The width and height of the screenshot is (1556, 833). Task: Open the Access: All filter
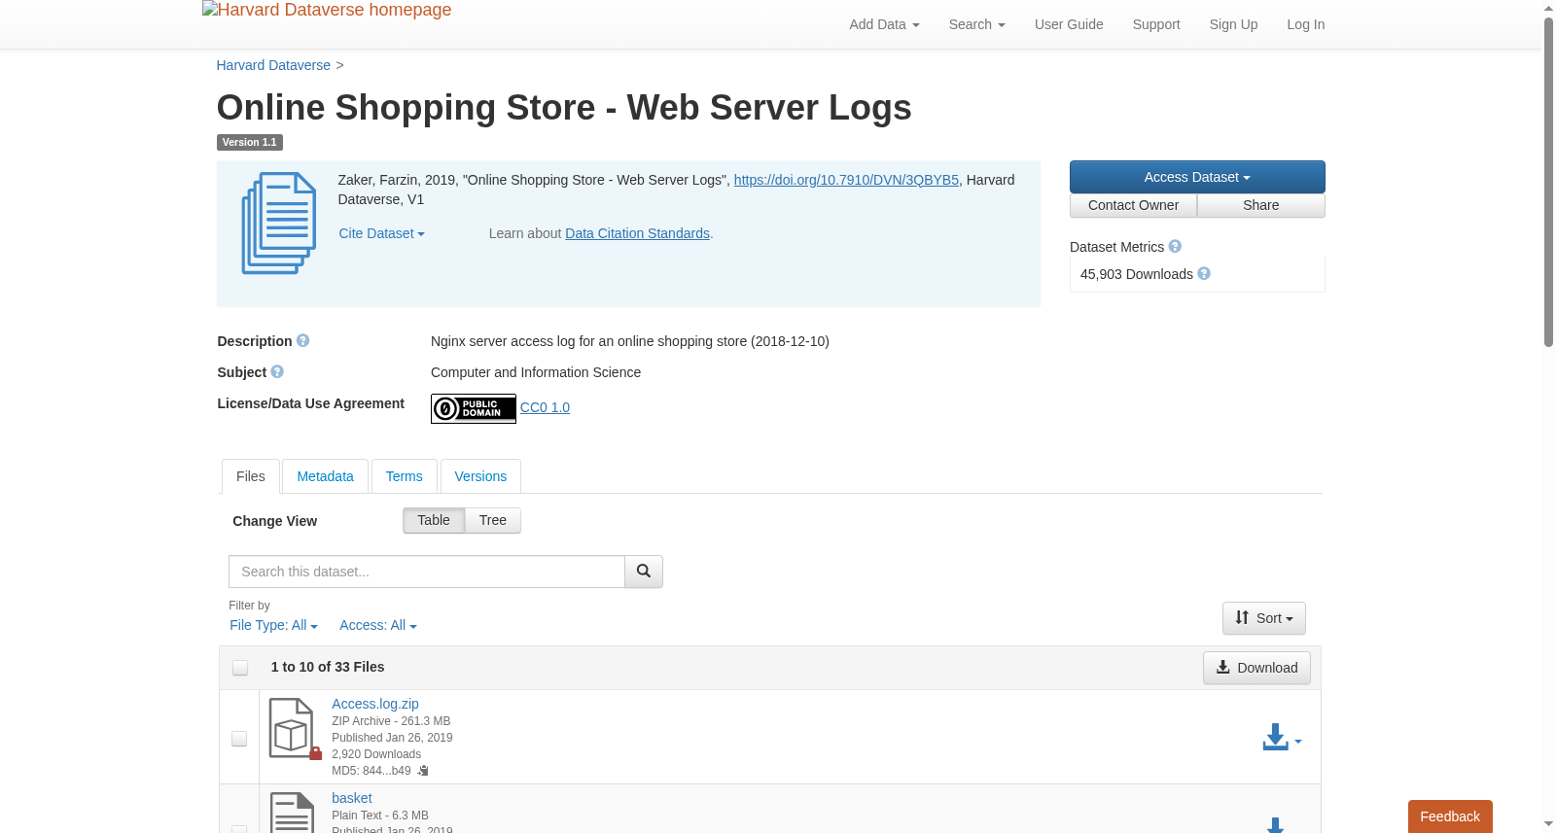coord(378,625)
